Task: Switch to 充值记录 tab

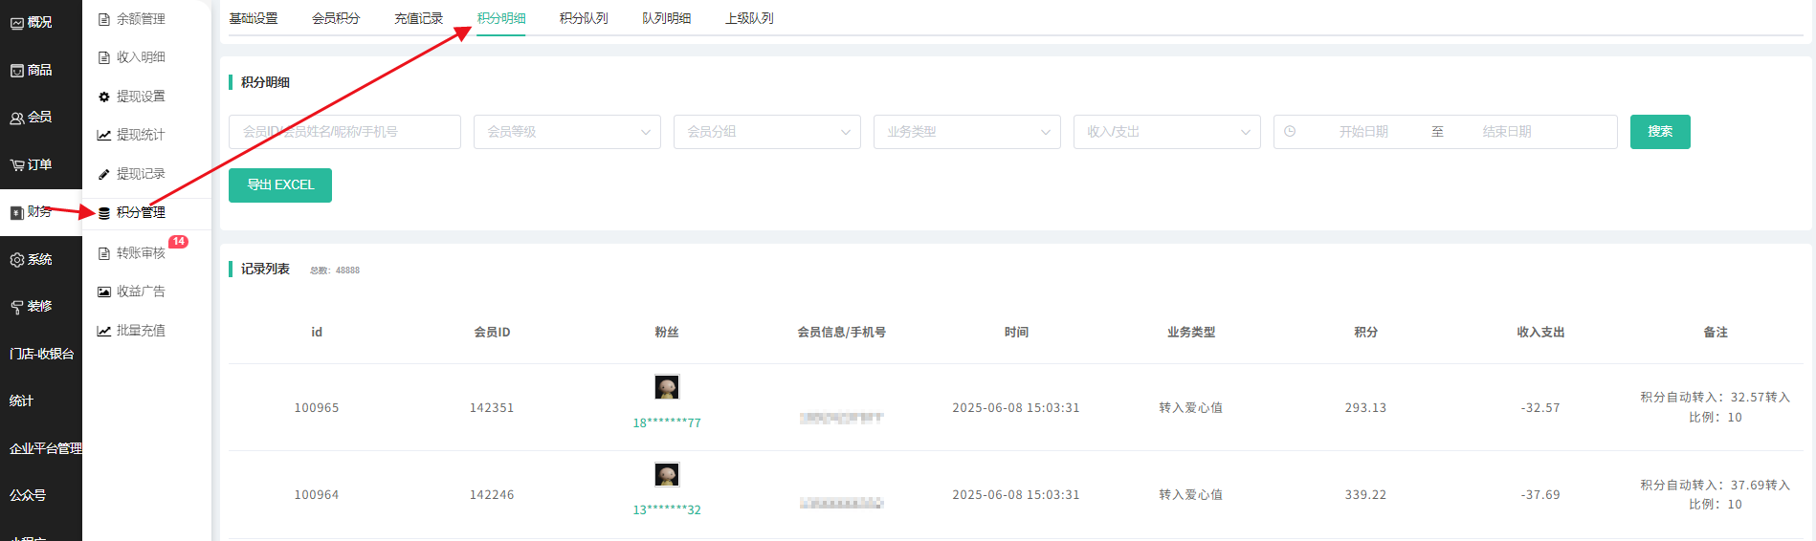Action: tap(418, 18)
